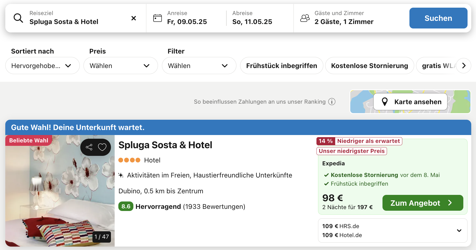Image resolution: width=476 pixels, height=250 pixels.
Task: Save the hotel with the heart icon
Action: 102,147
